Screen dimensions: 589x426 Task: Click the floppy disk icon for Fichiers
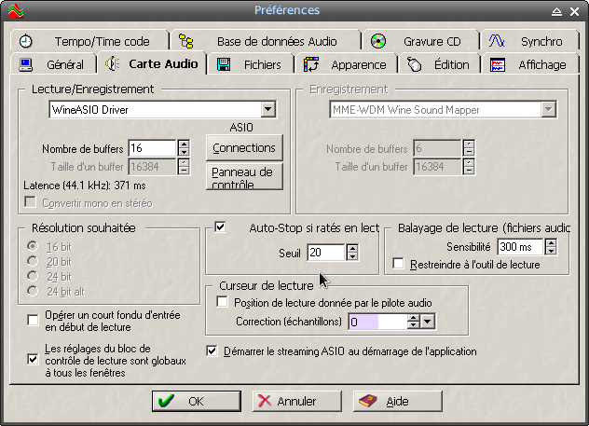[x=224, y=64]
